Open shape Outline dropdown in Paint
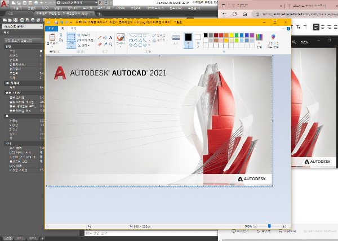Screen dimensions: 338x241 coord(160,35)
